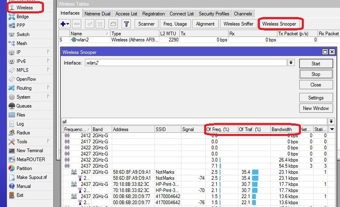Click the Routing icon in sidebar
The image size is (340, 207).
pos(12,88)
